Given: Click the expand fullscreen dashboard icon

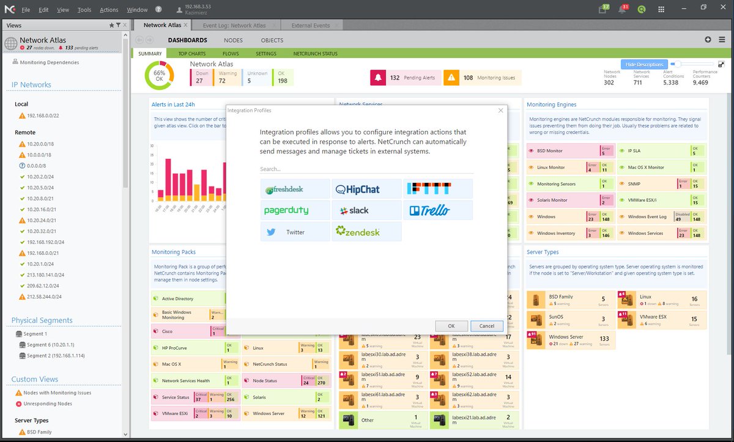Looking at the screenshot, I should 721,64.
